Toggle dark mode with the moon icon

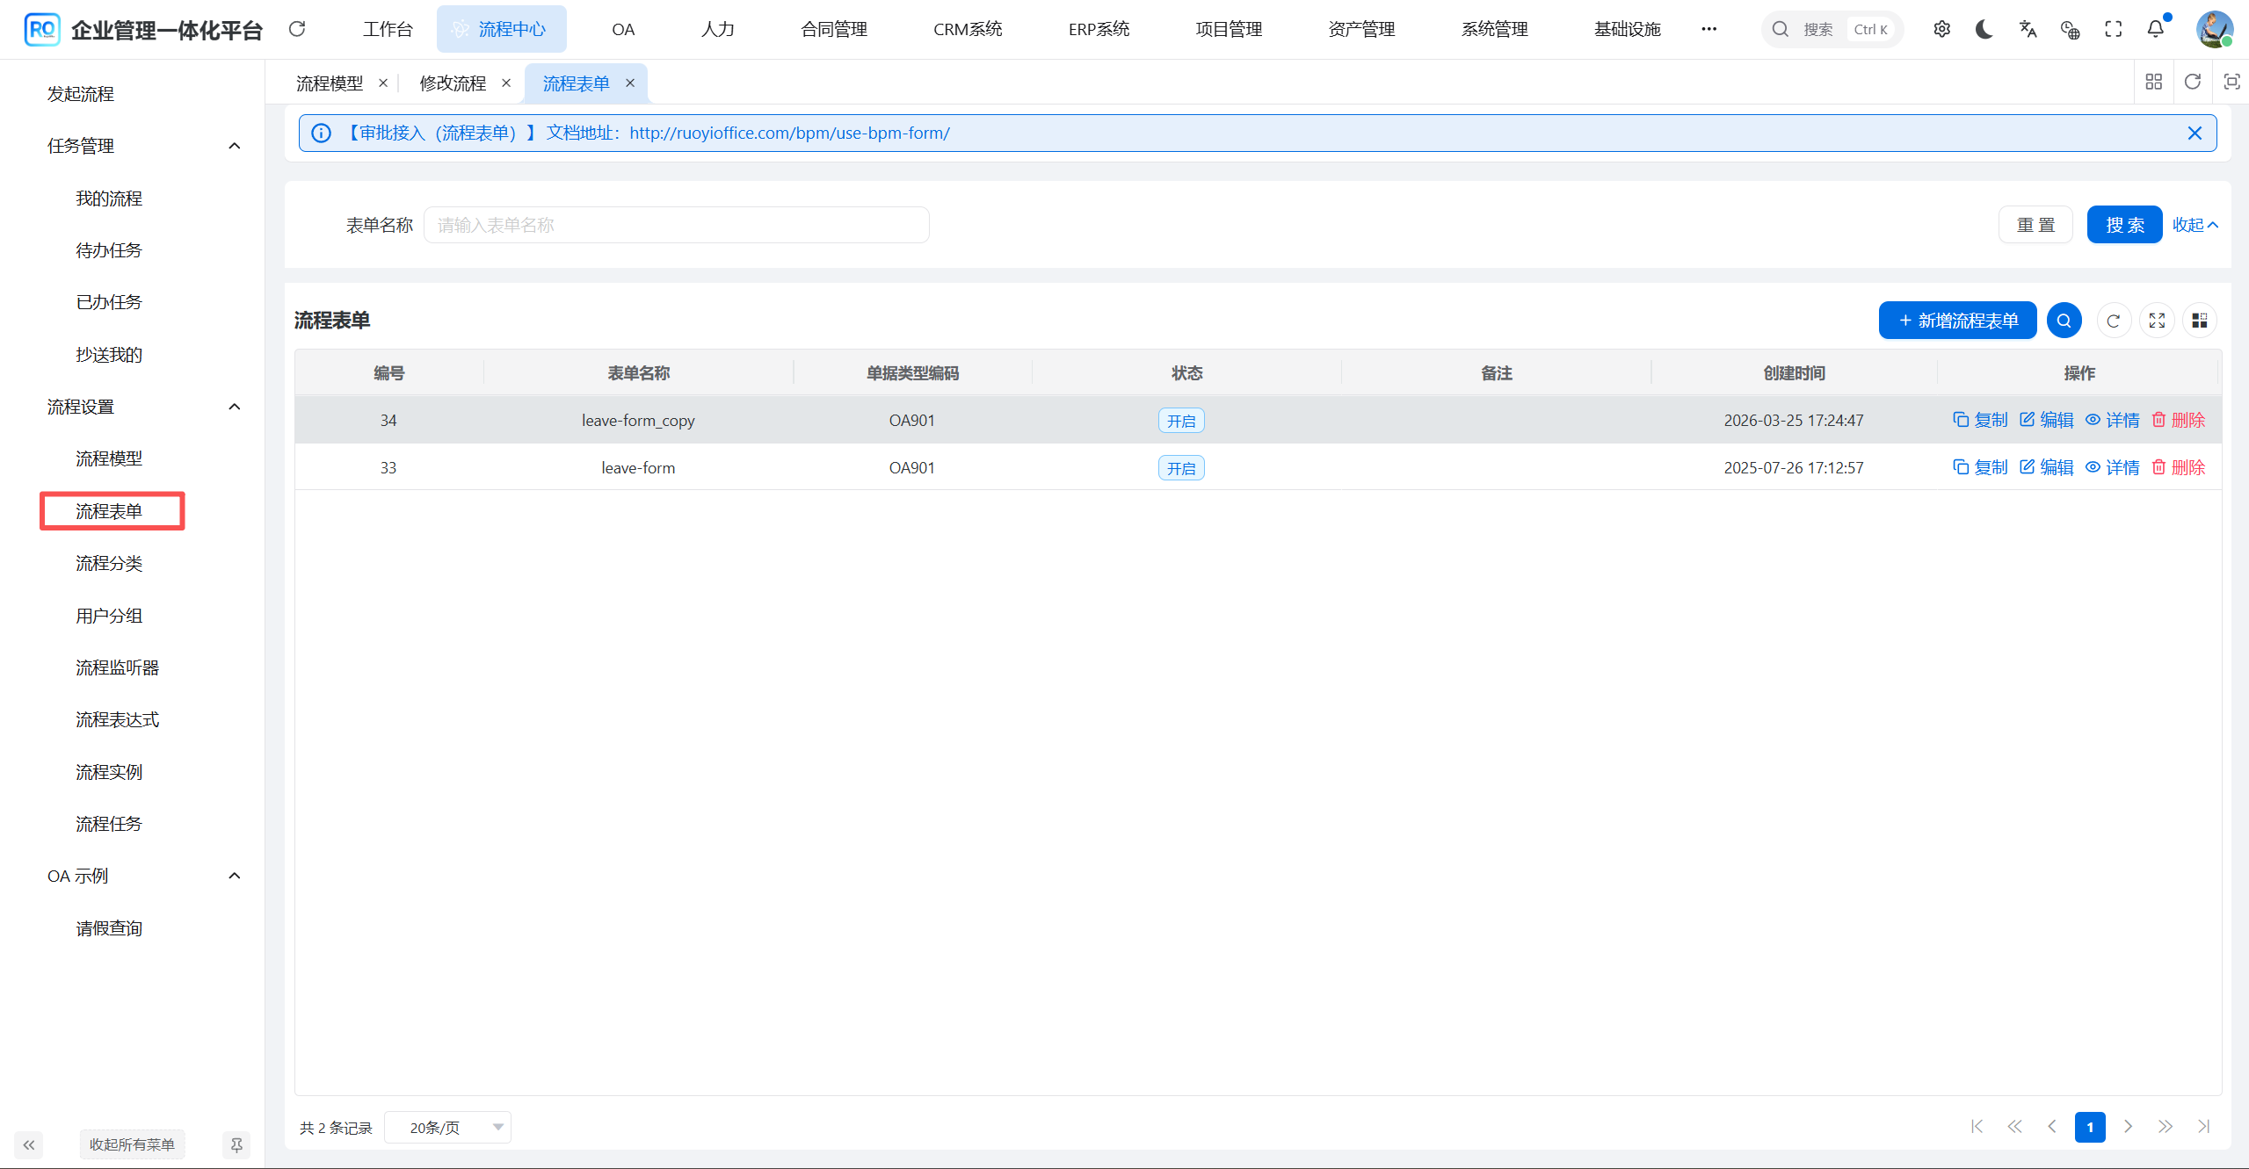(x=1984, y=29)
